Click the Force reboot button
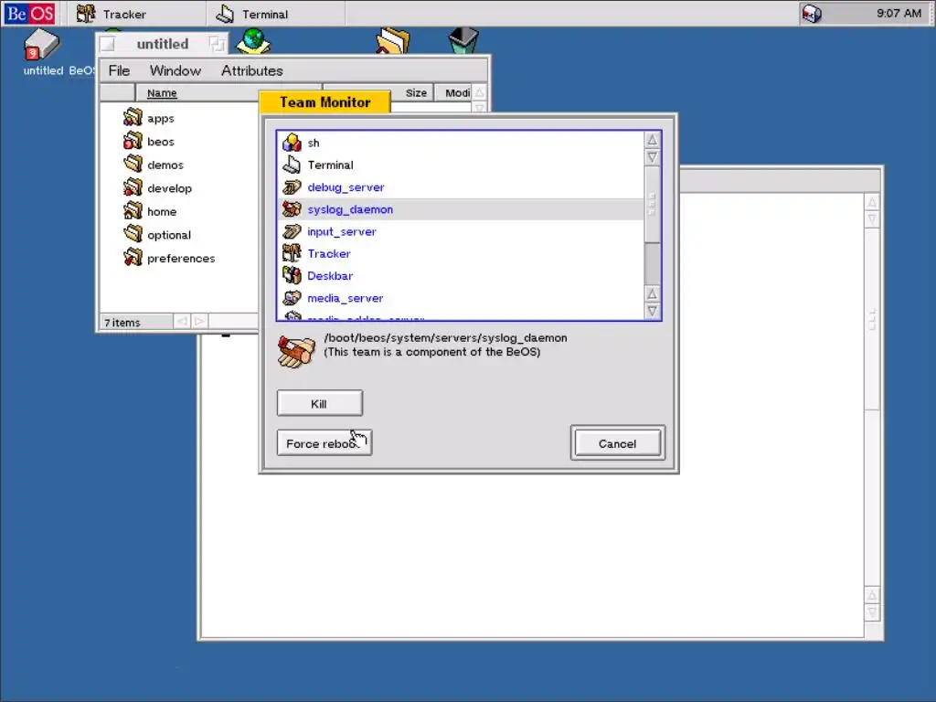 (x=324, y=443)
